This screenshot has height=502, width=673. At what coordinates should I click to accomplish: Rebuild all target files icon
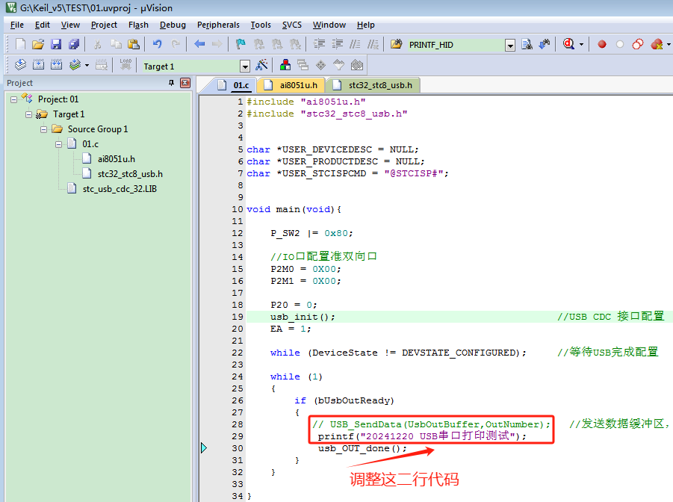tap(56, 65)
